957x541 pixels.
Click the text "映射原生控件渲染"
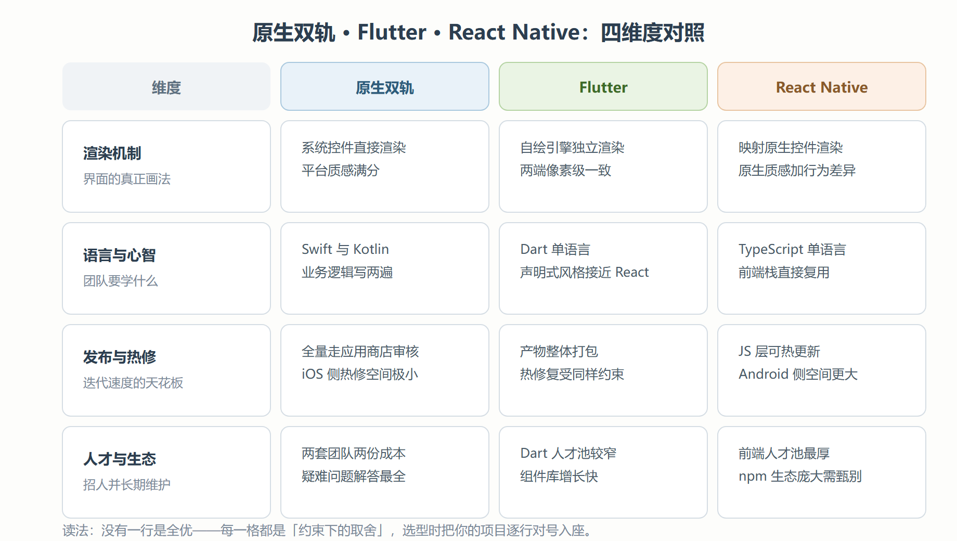(x=791, y=148)
